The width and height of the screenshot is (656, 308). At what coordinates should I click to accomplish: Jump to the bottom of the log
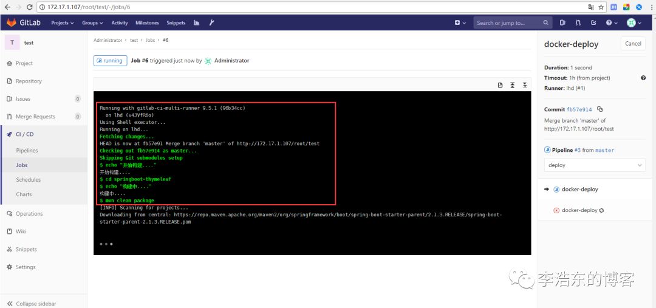525,86
